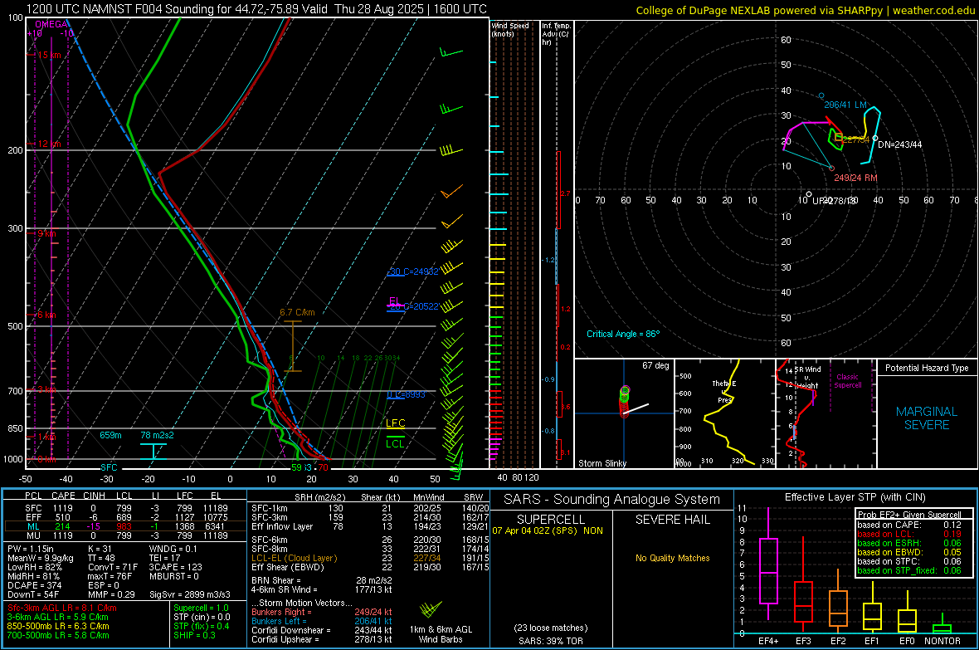Click the blue 'Bunkers Left =' line
Viewport: 979px width, 650px height.
(x=322, y=621)
